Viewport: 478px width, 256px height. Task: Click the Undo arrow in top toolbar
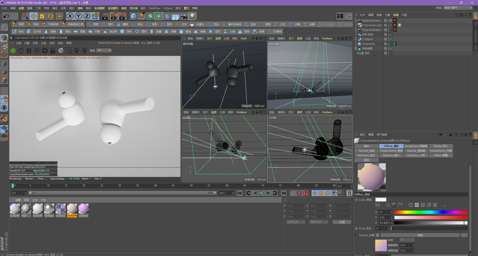coord(6,16)
